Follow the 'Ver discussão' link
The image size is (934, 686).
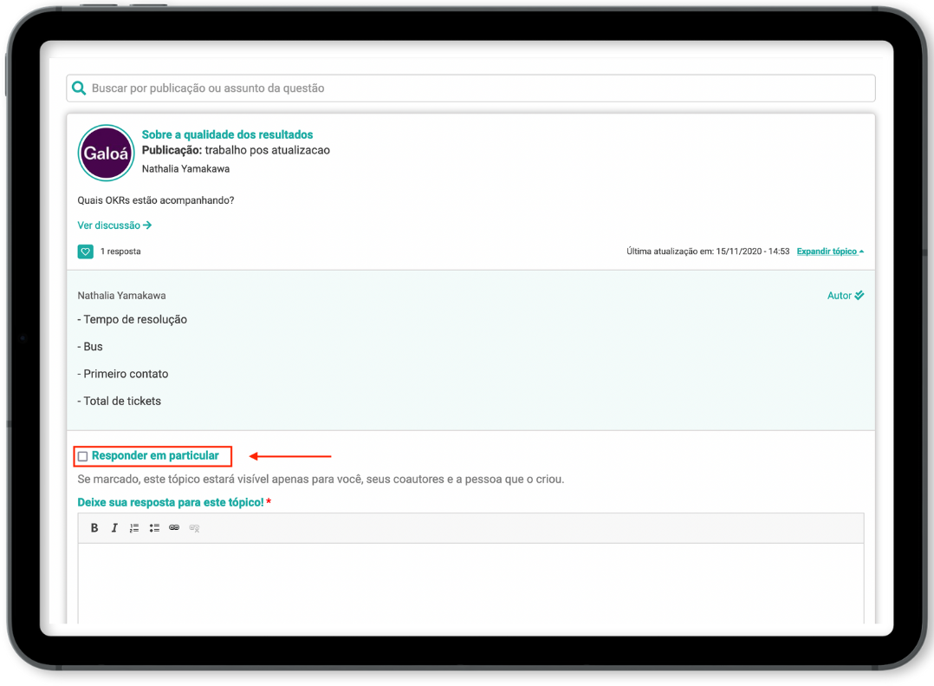[114, 225]
